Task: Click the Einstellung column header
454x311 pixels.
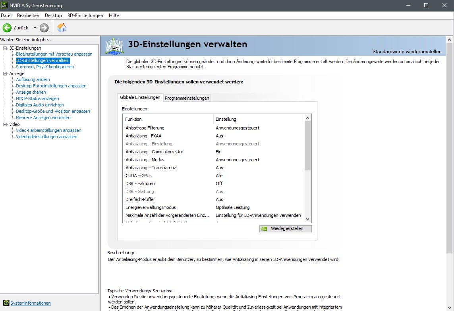Action: tap(259, 119)
